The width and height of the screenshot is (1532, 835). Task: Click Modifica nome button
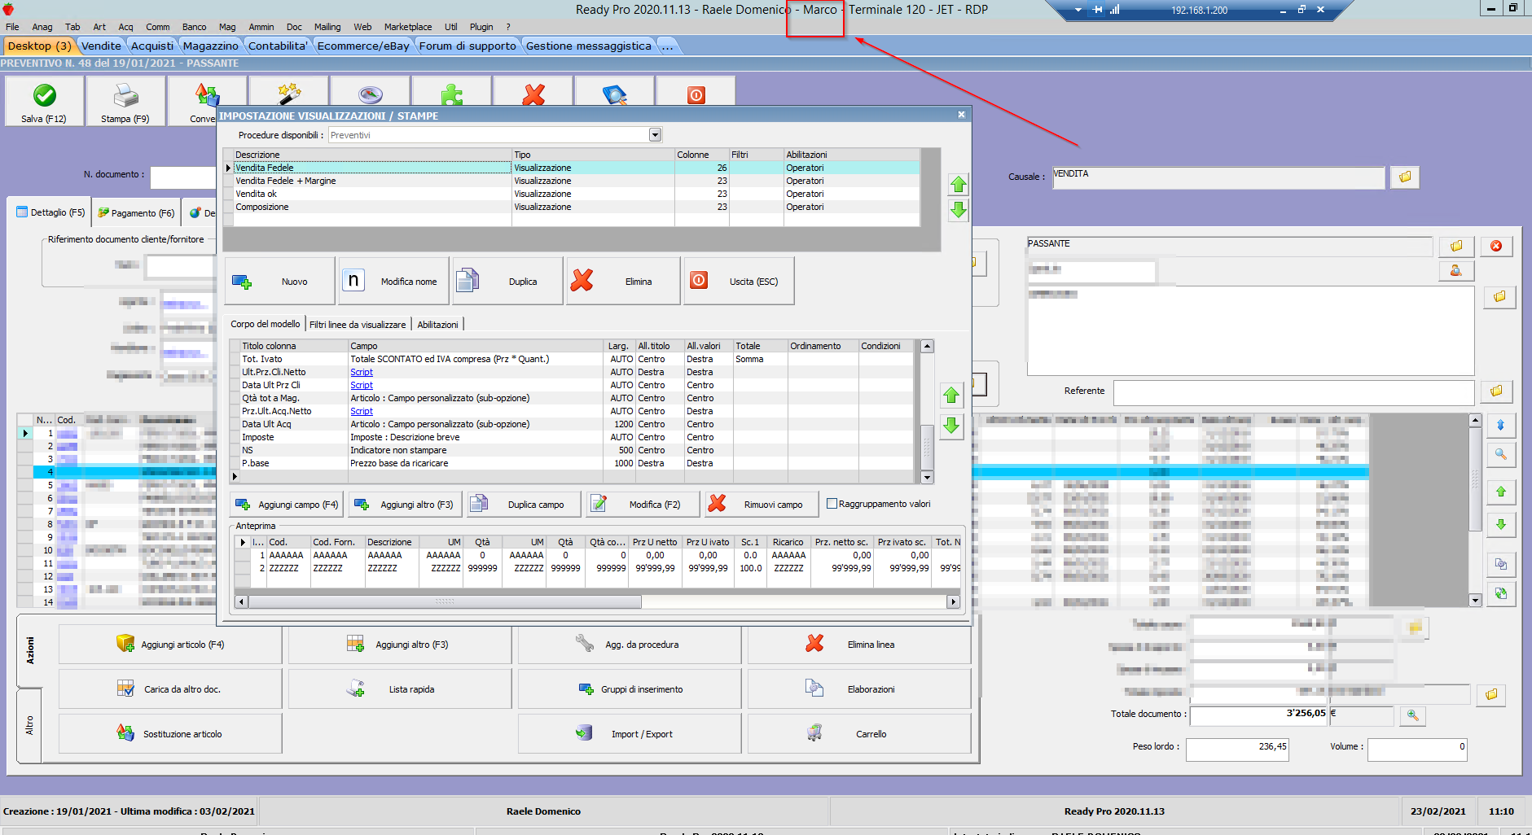click(x=394, y=282)
